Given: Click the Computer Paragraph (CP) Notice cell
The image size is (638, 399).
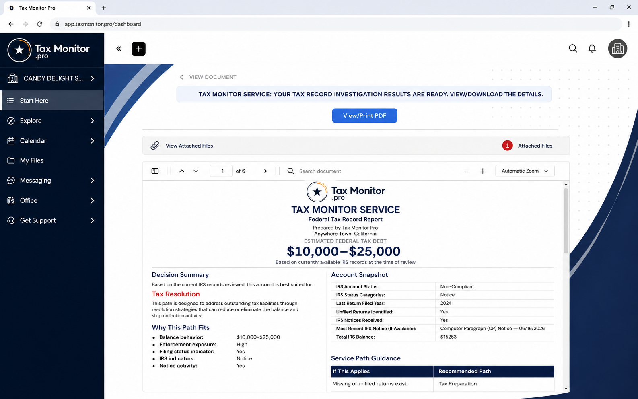Looking at the screenshot, I should (492, 329).
